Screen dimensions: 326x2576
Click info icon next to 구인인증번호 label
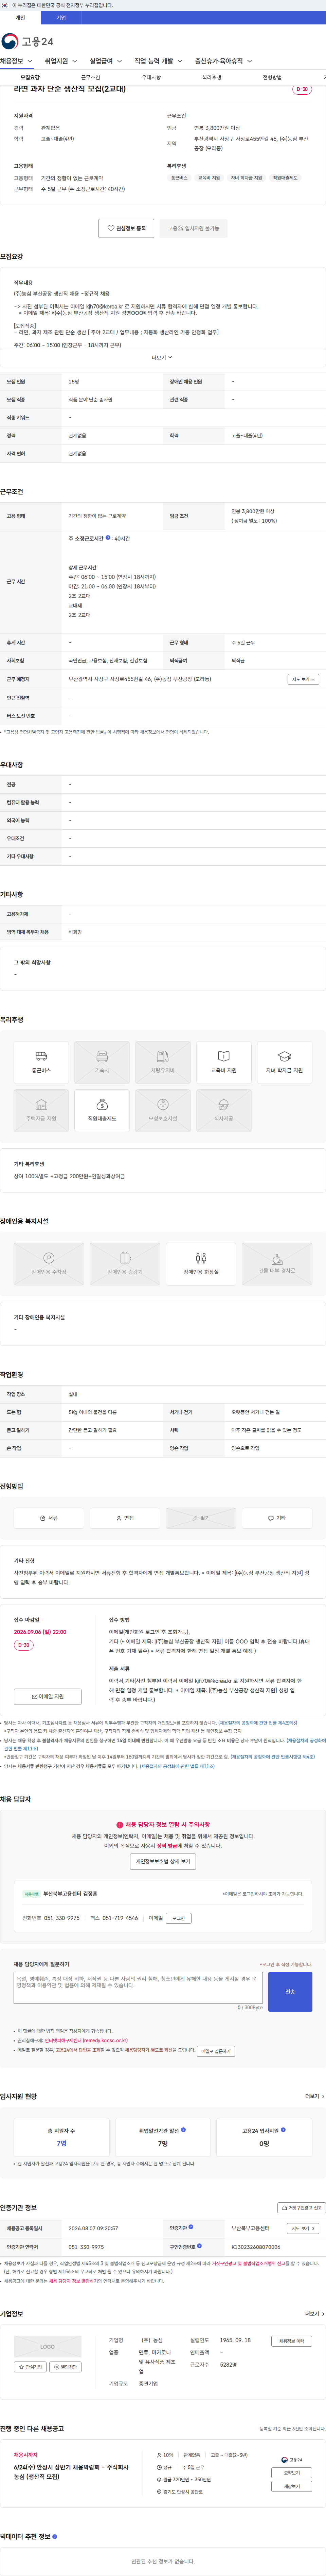[199, 2246]
